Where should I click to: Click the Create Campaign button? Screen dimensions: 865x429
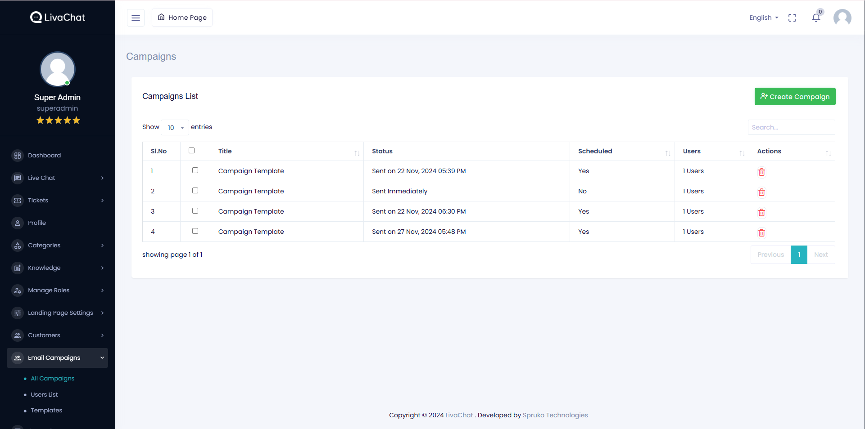(795, 97)
